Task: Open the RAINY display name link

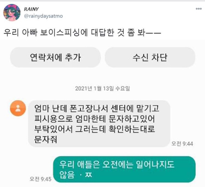Action: [31, 9]
